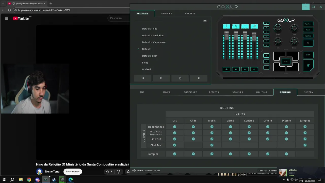Viewport: 325px width, 183px height.
Task: Click the new profile document icon
Action: pyautogui.click(x=161, y=78)
